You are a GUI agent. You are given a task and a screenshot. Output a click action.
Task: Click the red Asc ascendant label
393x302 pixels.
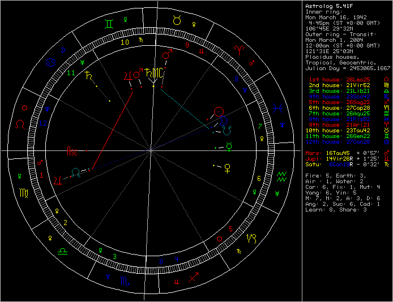(x=72, y=152)
